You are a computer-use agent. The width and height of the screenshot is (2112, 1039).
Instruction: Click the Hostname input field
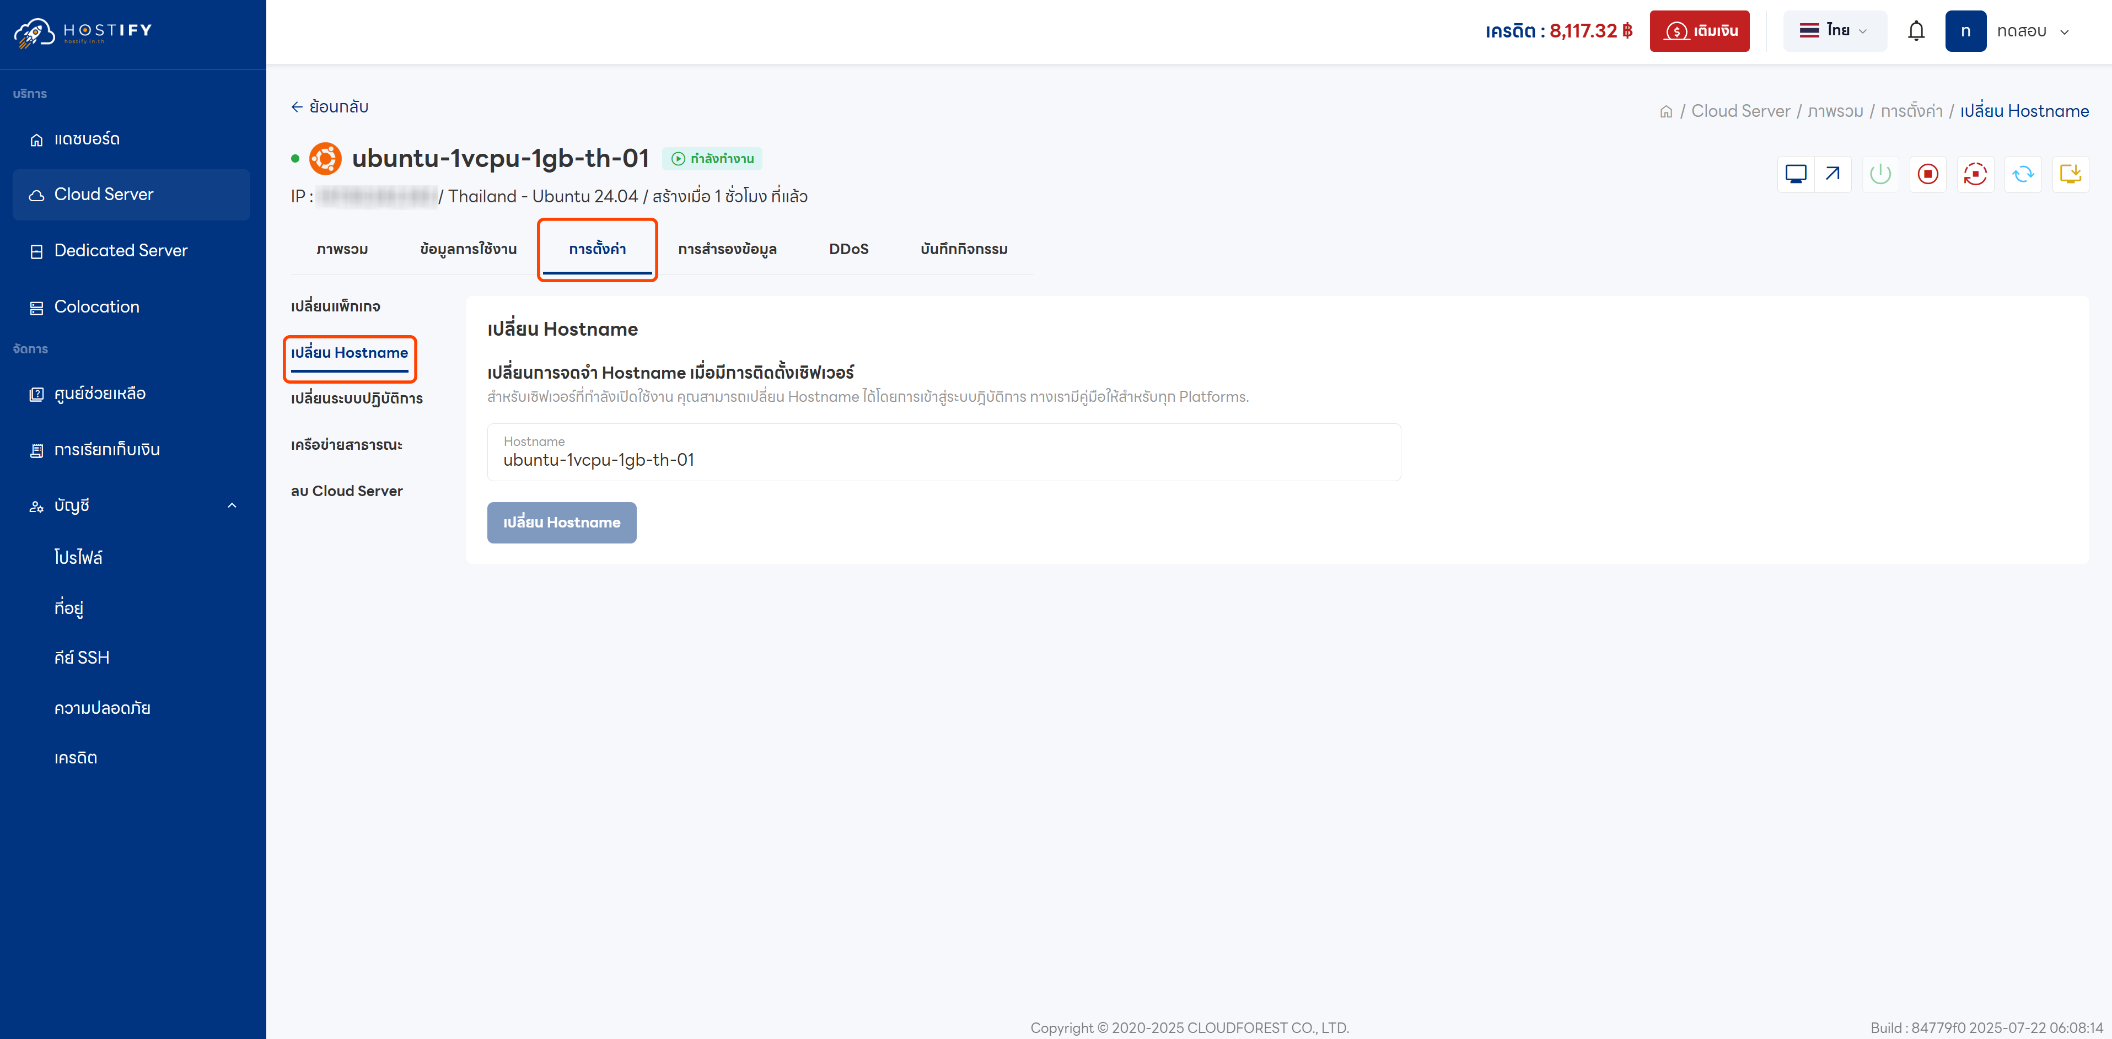click(x=944, y=453)
